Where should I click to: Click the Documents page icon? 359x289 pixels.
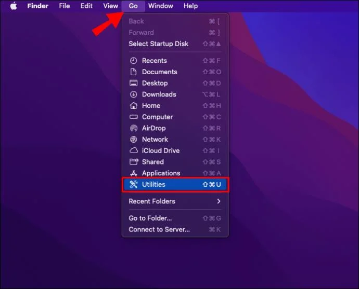(133, 72)
